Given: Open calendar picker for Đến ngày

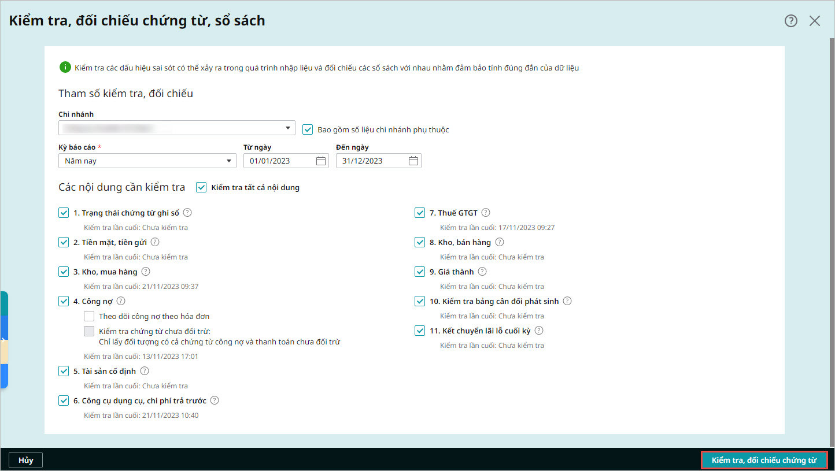Looking at the screenshot, I should point(413,161).
